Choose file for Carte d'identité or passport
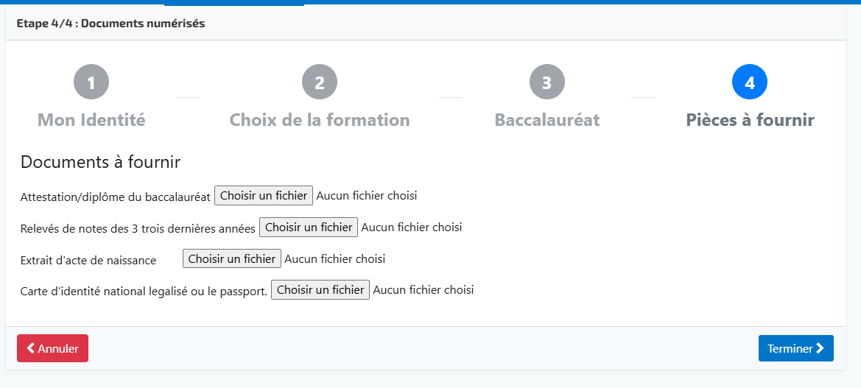The width and height of the screenshot is (861, 388). [320, 290]
